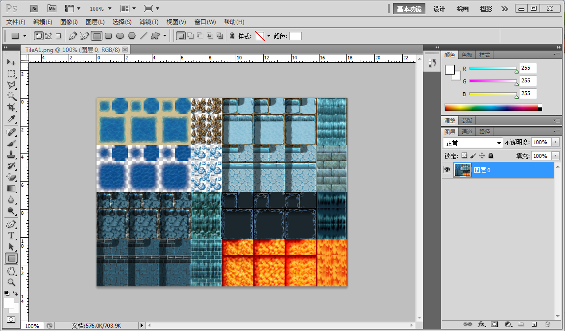Select the Clone Stamp tool
The height and width of the screenshot is (331, 565).
point(11,154)
